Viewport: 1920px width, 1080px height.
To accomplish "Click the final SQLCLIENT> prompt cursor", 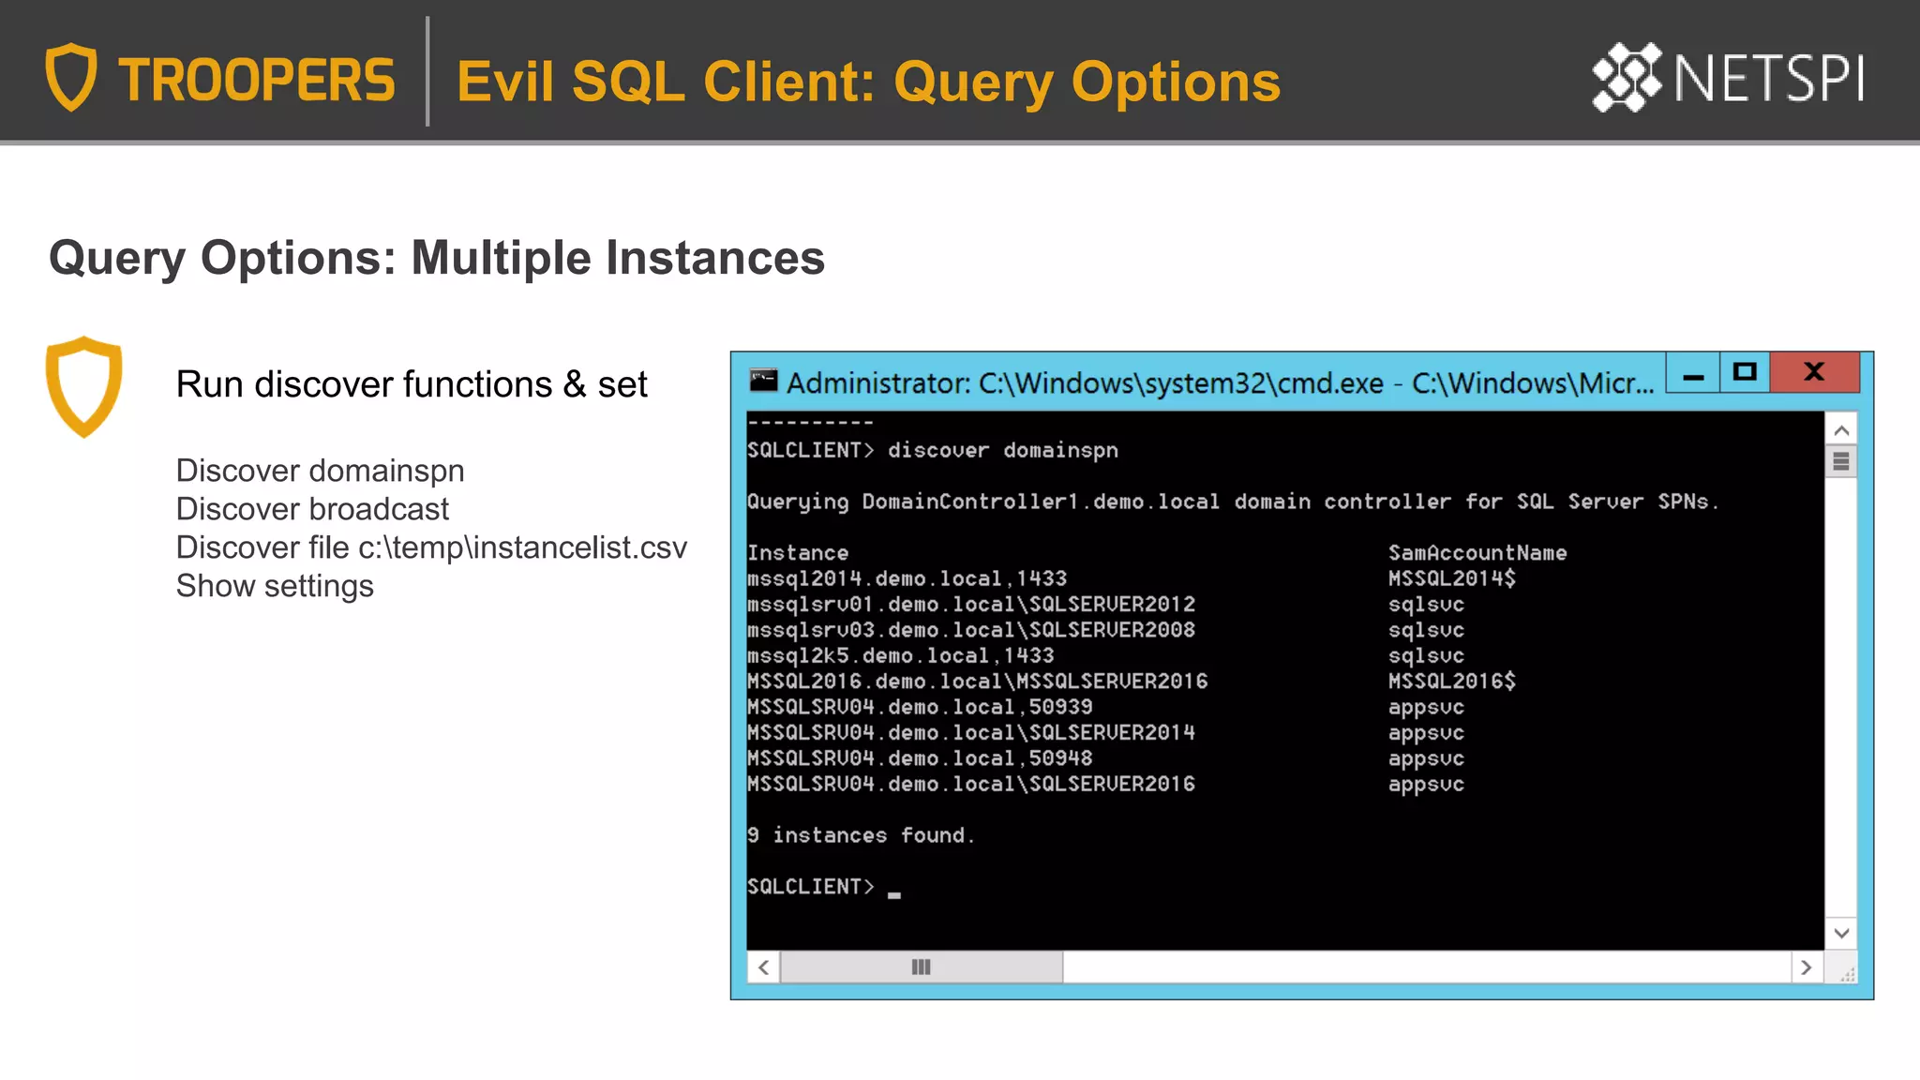I will [894, 895].
